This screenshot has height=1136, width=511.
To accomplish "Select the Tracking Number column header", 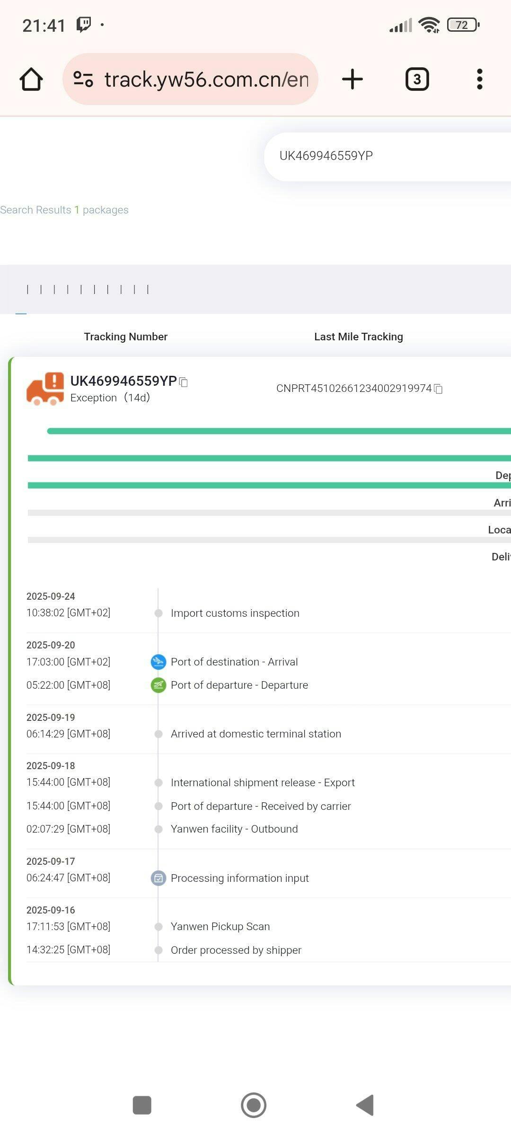I will (x=125, y=337).
